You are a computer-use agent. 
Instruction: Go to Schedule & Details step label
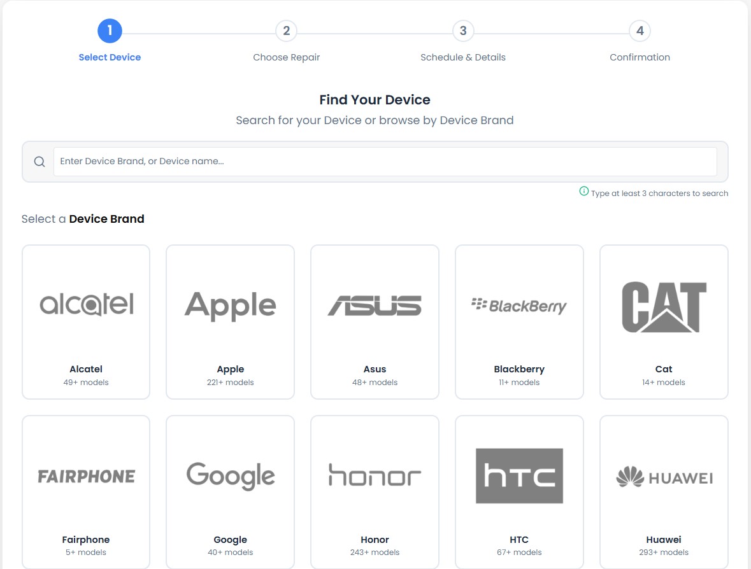pyautogui.click(x=463, y=57)
